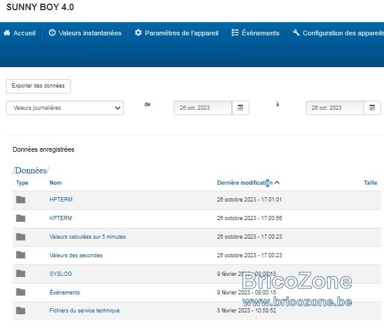The image size is (384, 328).
Task: Open Valeurs calculées sur 5 minutes link
Action: coord(87,237)
